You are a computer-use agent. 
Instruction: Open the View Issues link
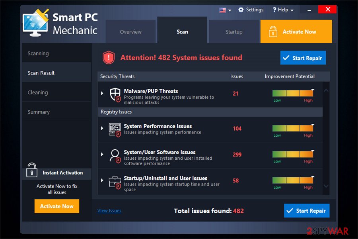point(109,211)
